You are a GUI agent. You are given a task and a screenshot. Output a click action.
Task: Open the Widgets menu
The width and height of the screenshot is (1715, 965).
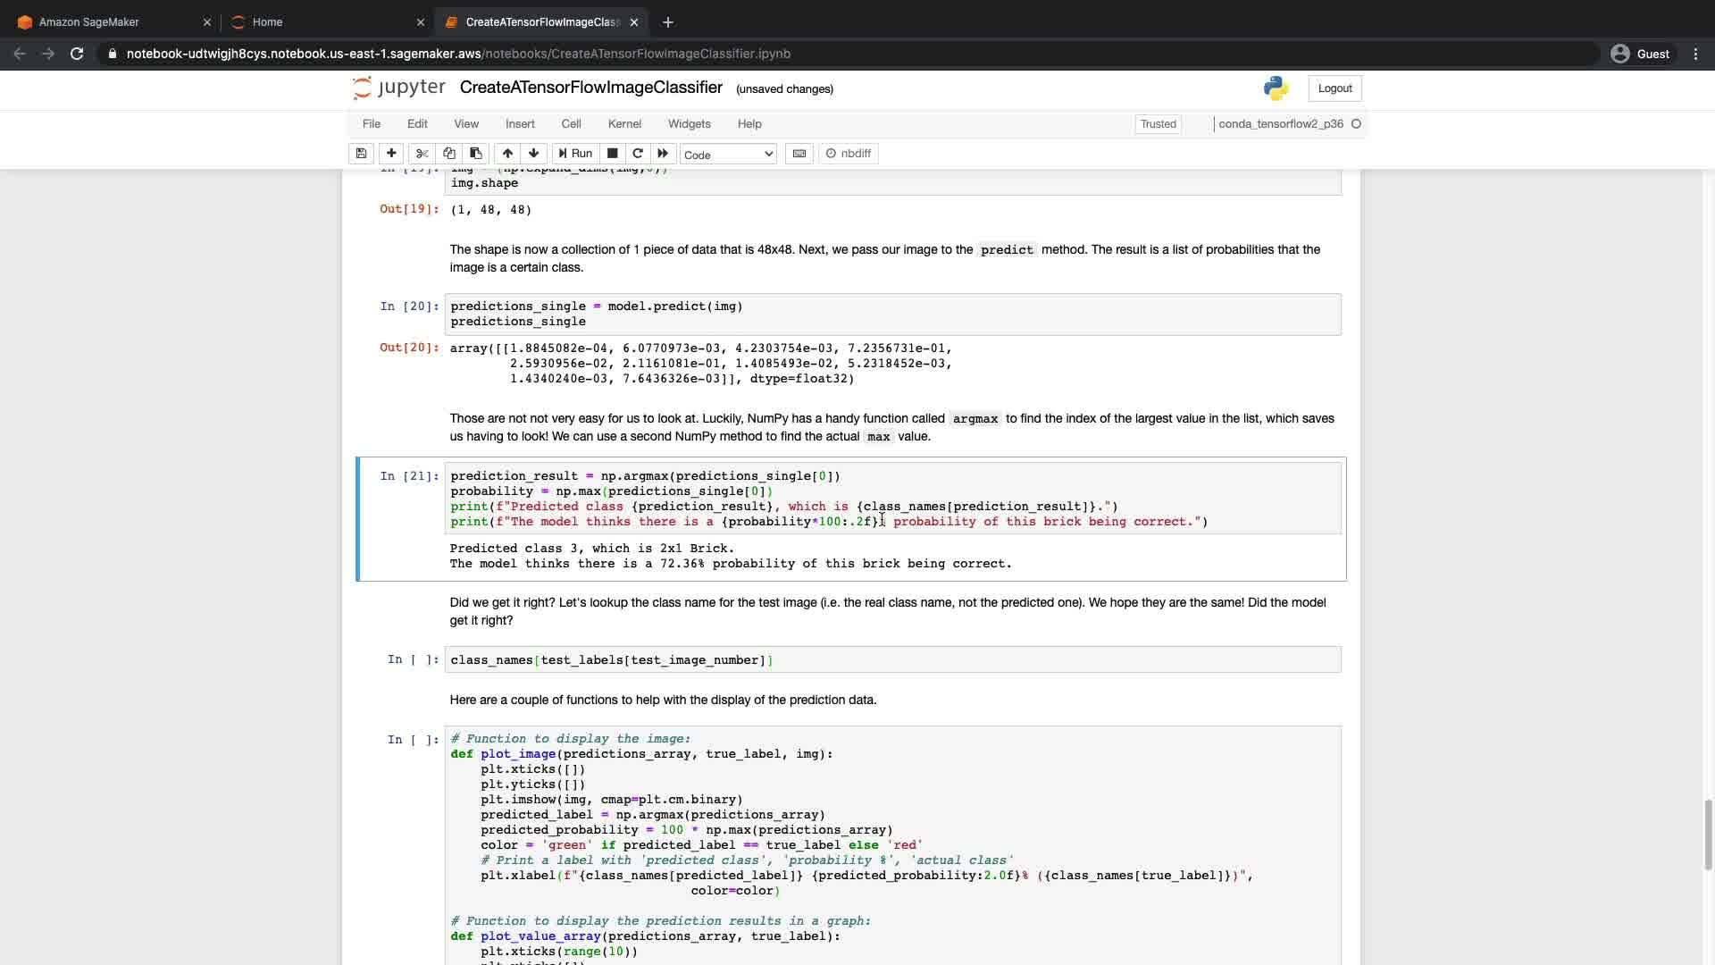click(689, 124)
